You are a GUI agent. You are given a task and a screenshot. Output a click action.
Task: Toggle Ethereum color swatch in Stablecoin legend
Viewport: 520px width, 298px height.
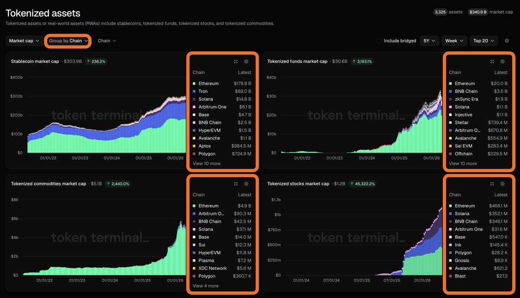[x=195, y=84]
